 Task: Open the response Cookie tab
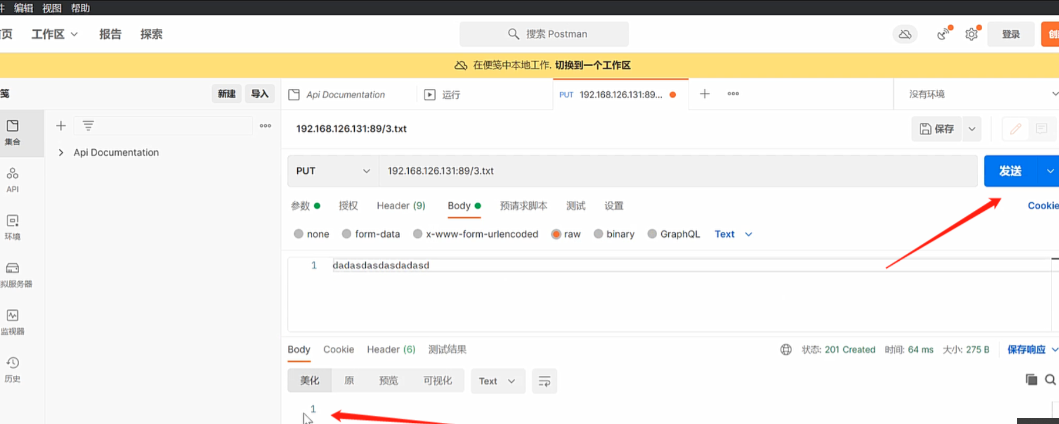338,349
